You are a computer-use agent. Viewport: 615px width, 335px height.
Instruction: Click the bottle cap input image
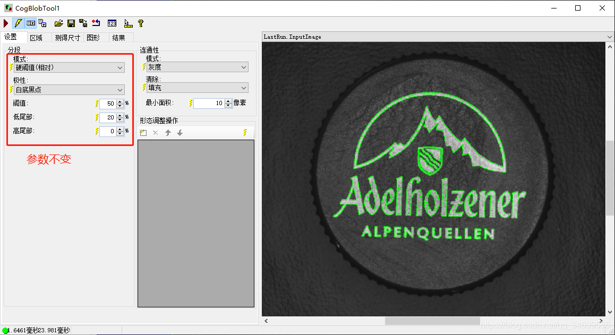pos(434,179)
